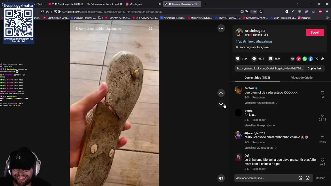Like Cg7's comment about the asfalto

click(322, 160)
